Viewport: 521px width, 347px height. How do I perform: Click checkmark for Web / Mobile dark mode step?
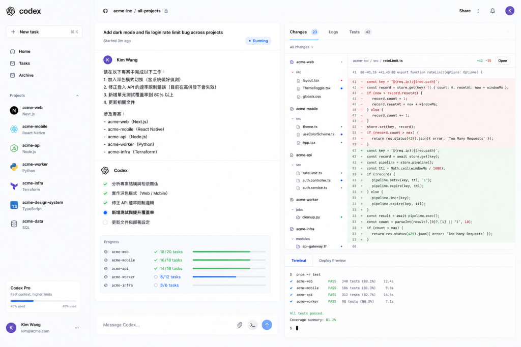pyautogui.click(x=105, y=194)
